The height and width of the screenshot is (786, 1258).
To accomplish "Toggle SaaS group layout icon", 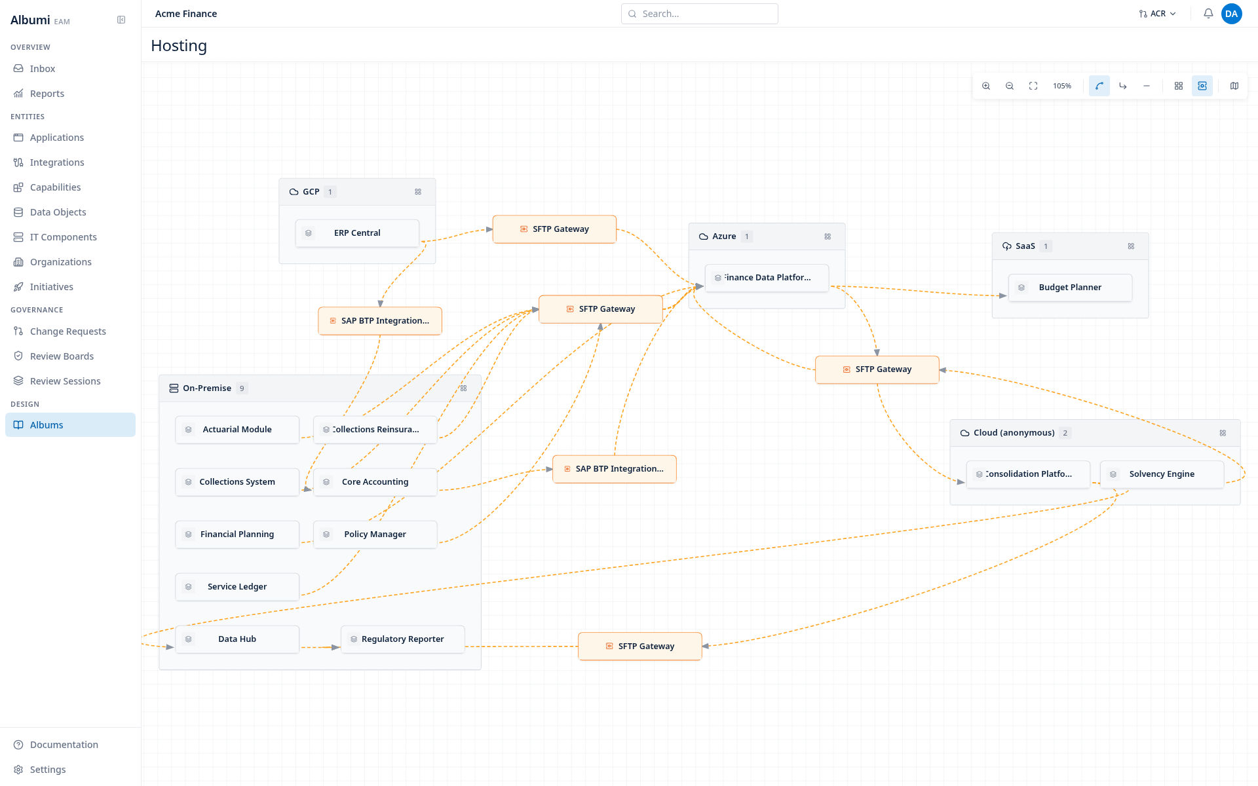I will click(1131, 246).
